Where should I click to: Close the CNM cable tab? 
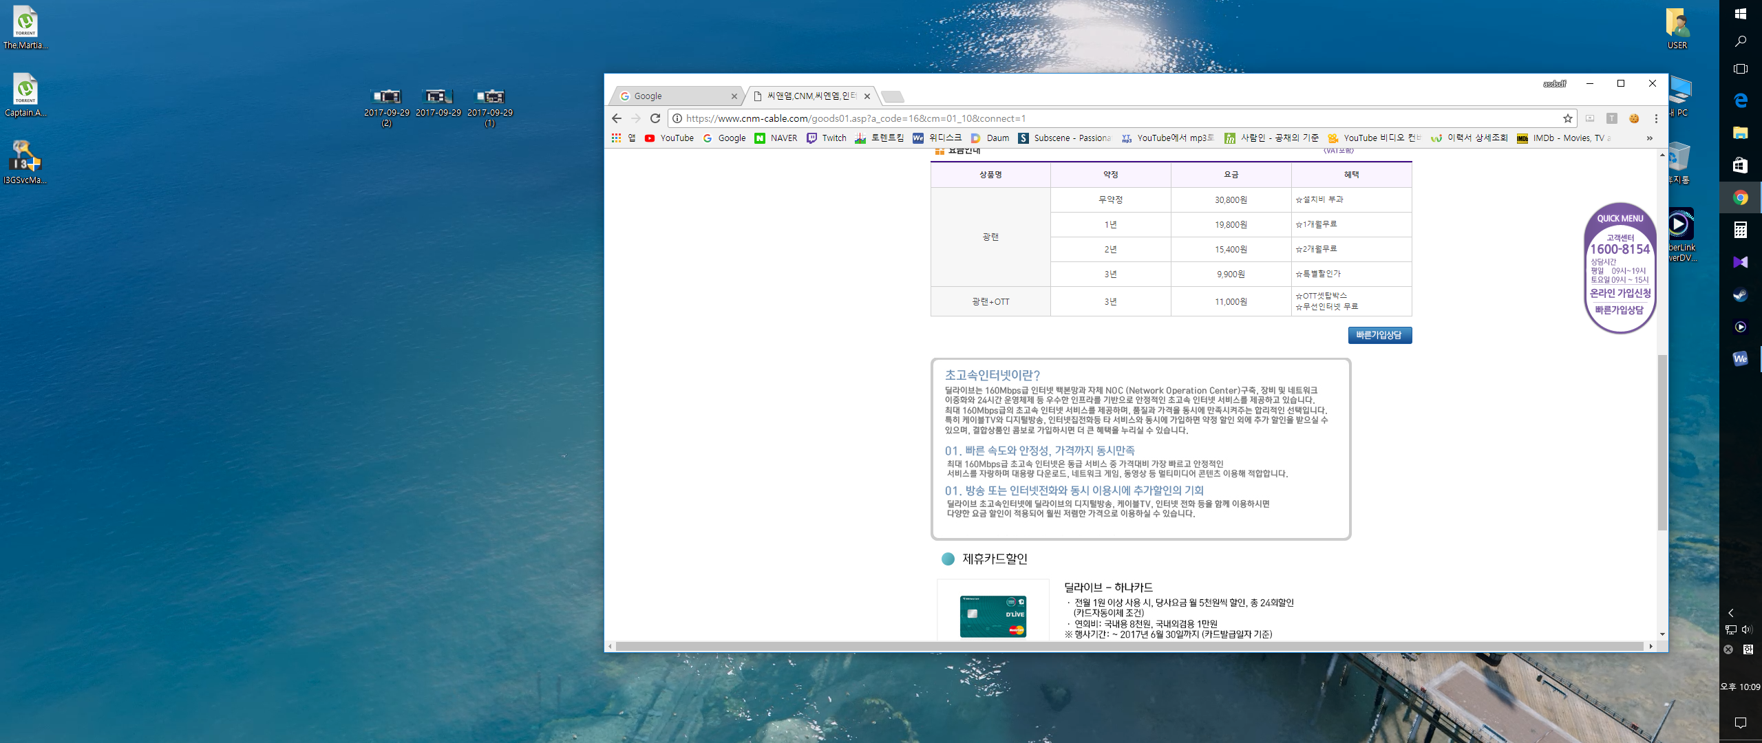(x=867, y=96)
